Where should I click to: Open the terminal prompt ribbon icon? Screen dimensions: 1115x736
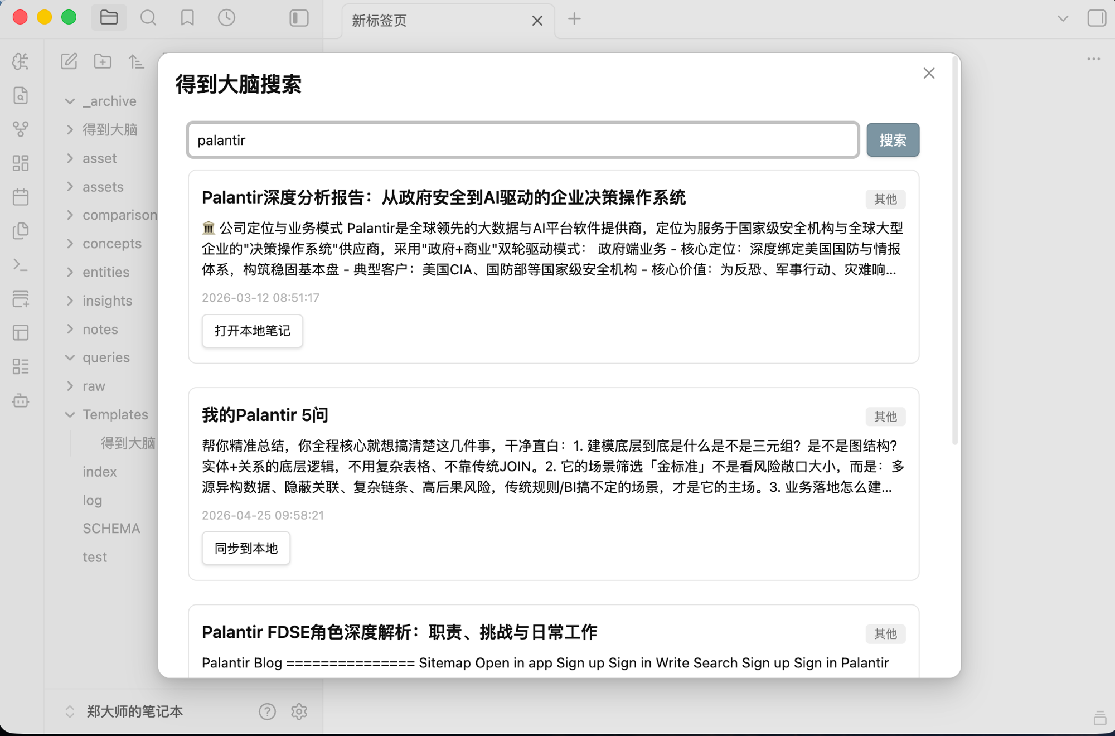click(21, 265)
